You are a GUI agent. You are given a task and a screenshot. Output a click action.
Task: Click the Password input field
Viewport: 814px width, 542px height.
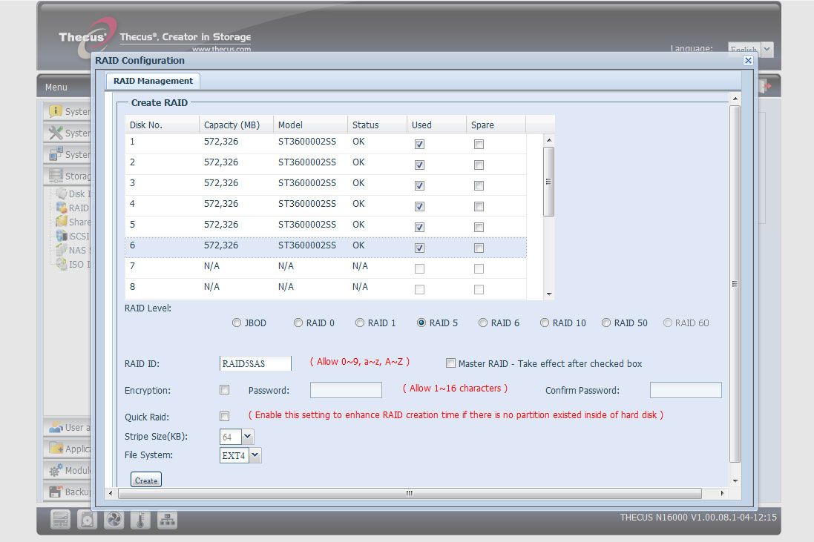point(346,389)
